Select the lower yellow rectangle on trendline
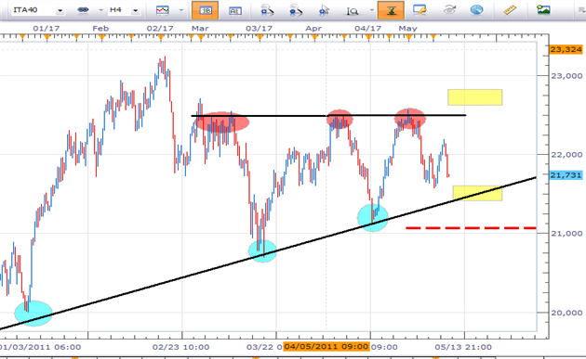The height and width of the screenshot is (359, 586). click(x=477, y=193)
